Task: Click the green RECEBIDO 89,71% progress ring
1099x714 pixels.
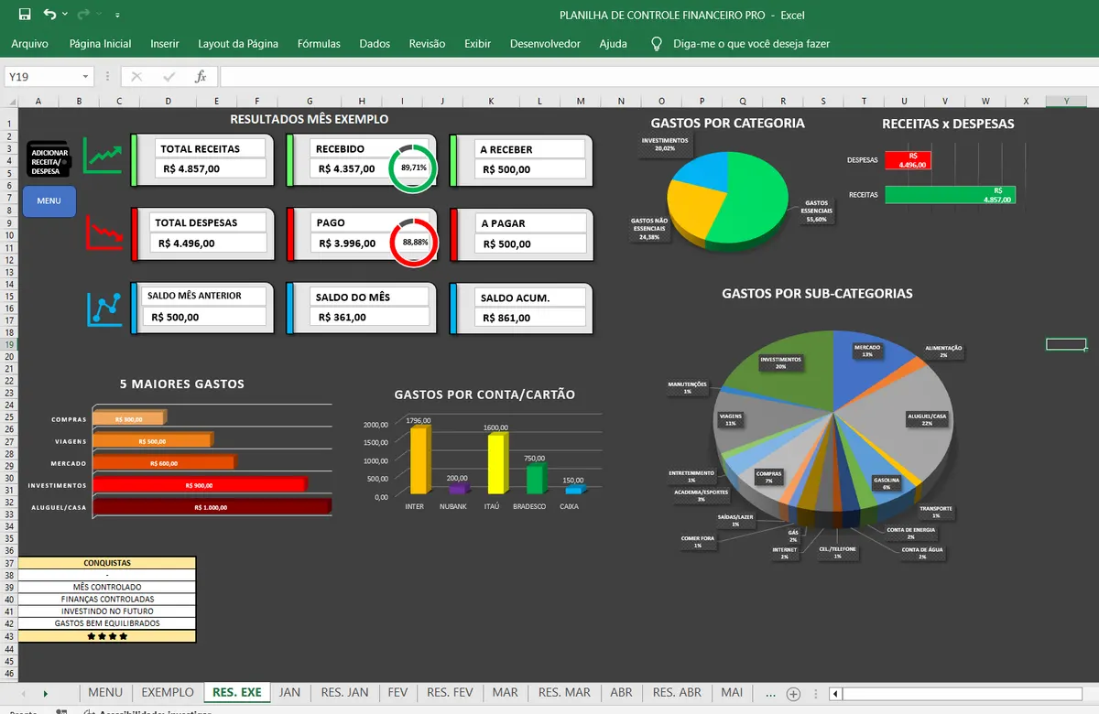Action: point(412,168)
